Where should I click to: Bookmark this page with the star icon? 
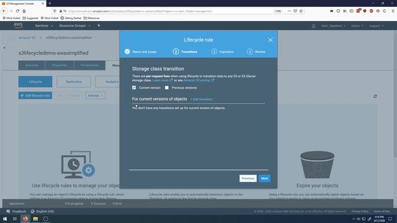point(301,11)
